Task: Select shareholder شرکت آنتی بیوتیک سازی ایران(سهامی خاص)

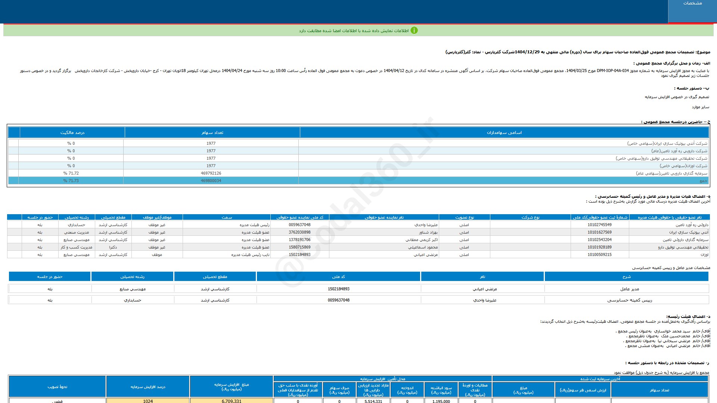Action: [667, 143]
